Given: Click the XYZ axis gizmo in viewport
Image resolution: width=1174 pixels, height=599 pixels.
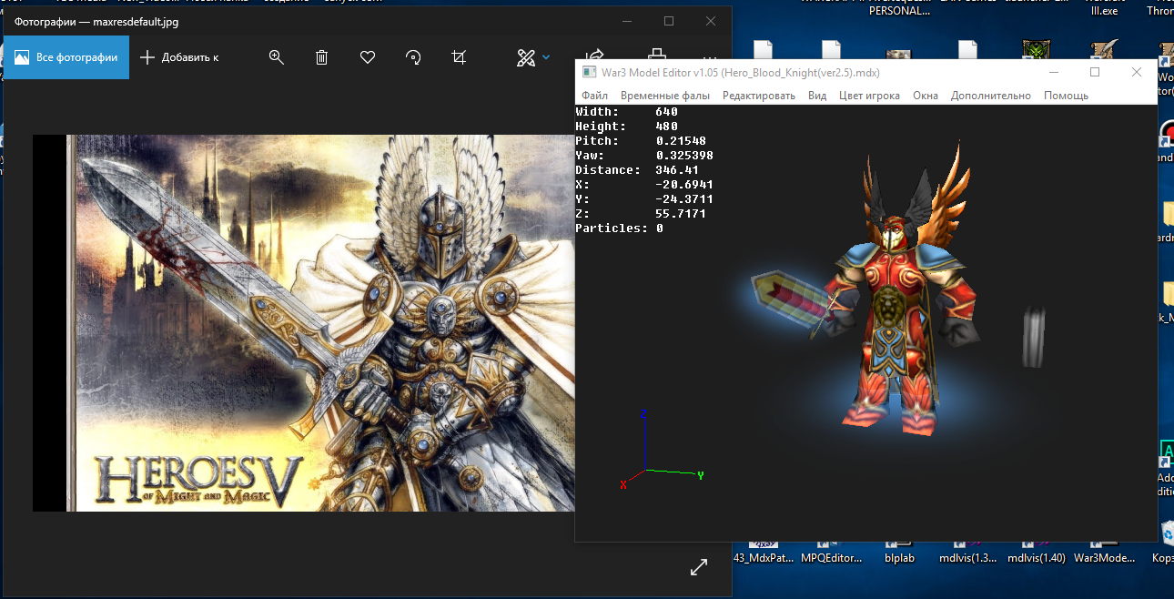Looking at the screenshot, I should click(x=662, y=451).
